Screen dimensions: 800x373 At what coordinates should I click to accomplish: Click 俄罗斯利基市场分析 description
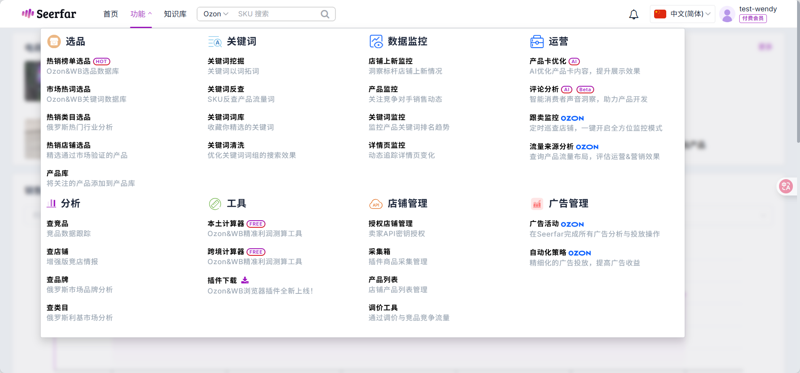point(80,318)
